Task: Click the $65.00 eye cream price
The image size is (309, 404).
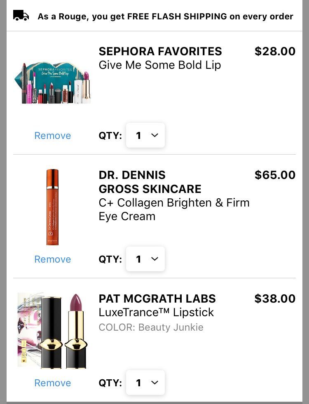Action: pyautogui.click(x=275, y=175)
